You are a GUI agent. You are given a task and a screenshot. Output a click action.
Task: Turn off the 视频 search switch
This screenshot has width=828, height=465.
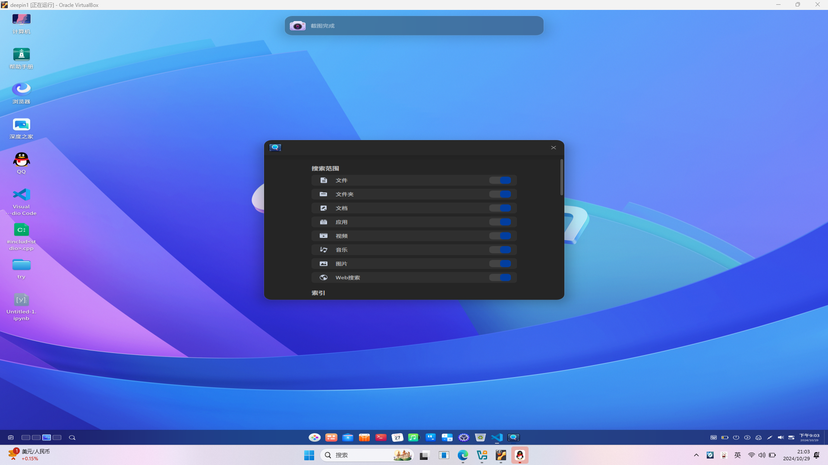(x=500, y=236)
